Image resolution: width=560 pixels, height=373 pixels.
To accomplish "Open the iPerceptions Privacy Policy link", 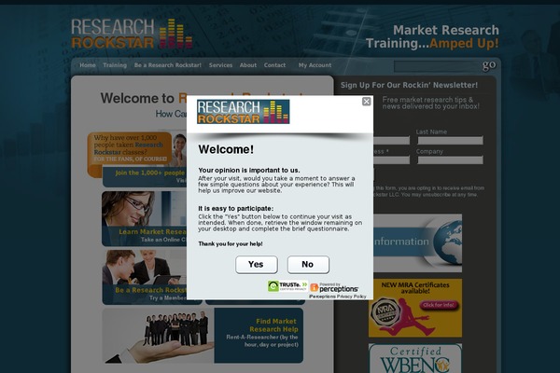I will tap(338, 297).
